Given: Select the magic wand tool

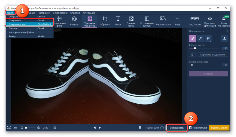Looking at the screenshot, I should [200, 38].
